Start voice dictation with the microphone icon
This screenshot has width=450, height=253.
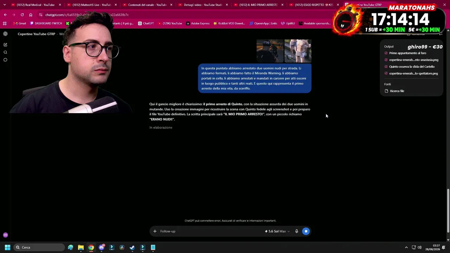297,231
